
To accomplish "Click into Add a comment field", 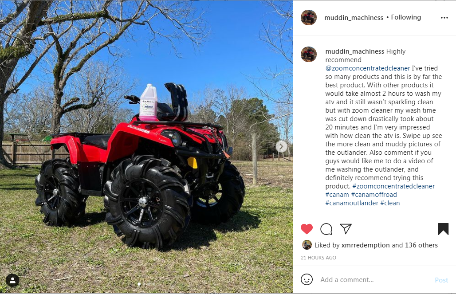I will pyautogui.click(x=375, y=280).
